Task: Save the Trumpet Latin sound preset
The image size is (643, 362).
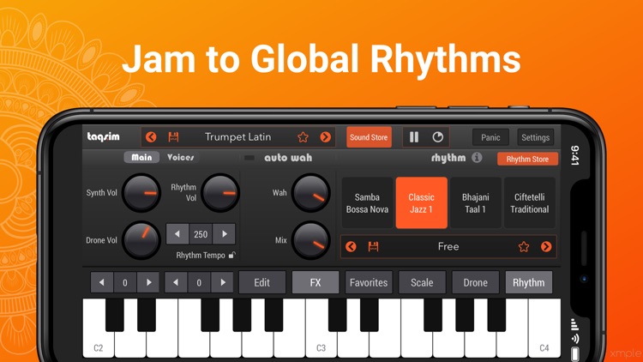Action: (173, 137)
